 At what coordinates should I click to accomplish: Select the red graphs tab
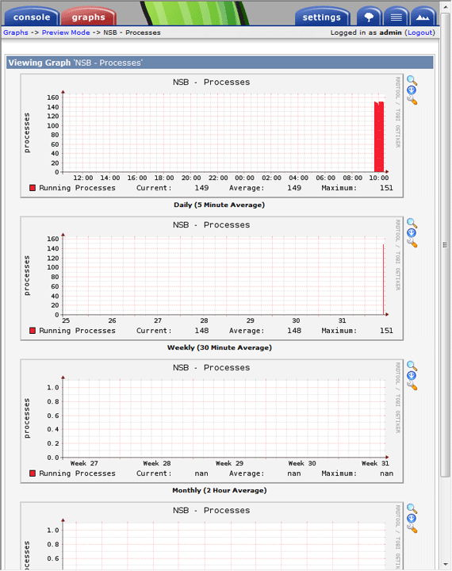click(89, 17)
